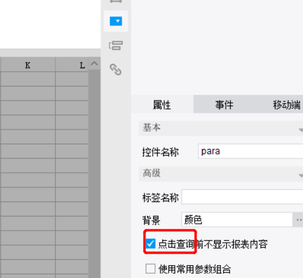The width and height of the screenshot is (303, 278).
Task: Click the 背景 label
Action: pyautogui.click(x=151, y=220)
